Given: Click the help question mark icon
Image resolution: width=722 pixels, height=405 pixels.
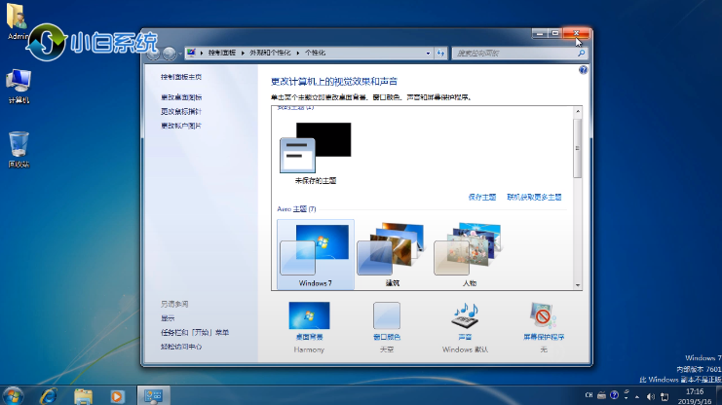Looking at the screenshot, I should coord(583,70).
